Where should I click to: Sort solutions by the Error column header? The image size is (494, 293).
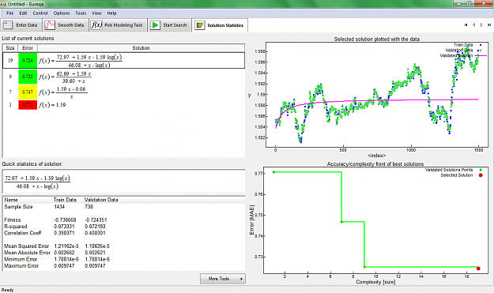[28, 48]
